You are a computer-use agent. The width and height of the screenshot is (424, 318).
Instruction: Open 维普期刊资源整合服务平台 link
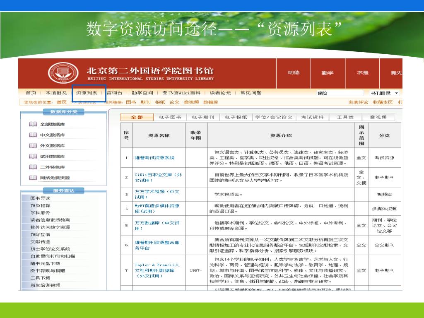[157, 245]
